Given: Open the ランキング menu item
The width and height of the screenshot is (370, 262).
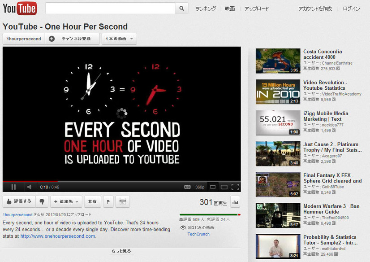Looking at the screenshot, I should (x=206, y=9).
